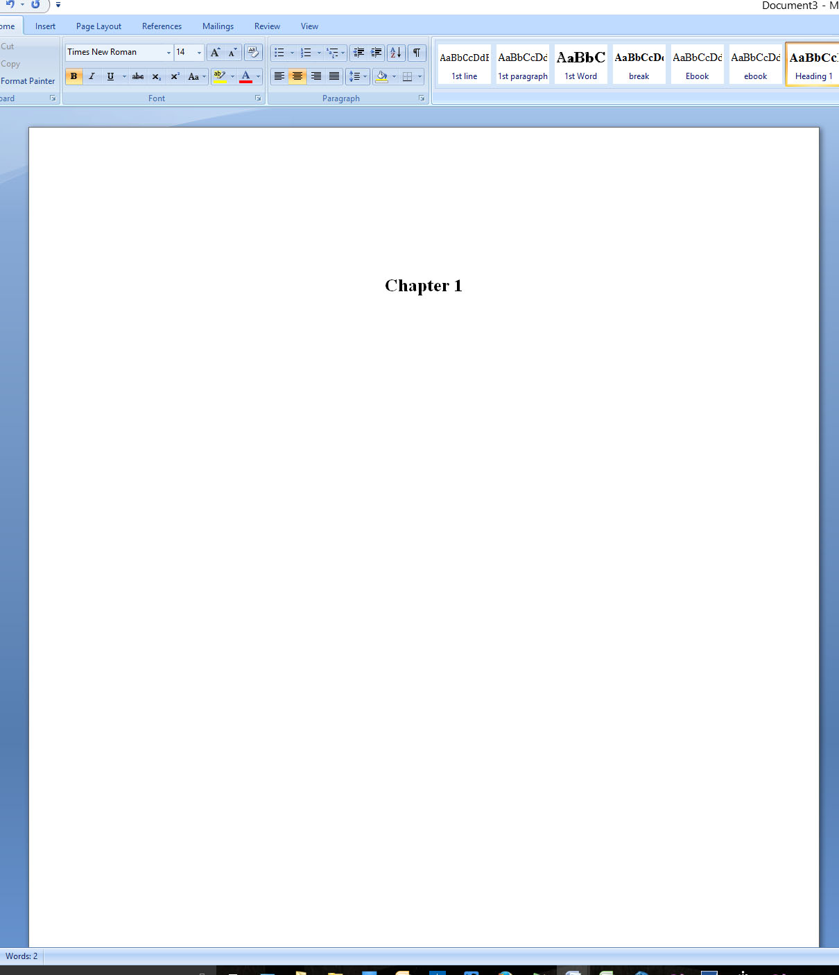Open the Review tab

coord(267,26)
